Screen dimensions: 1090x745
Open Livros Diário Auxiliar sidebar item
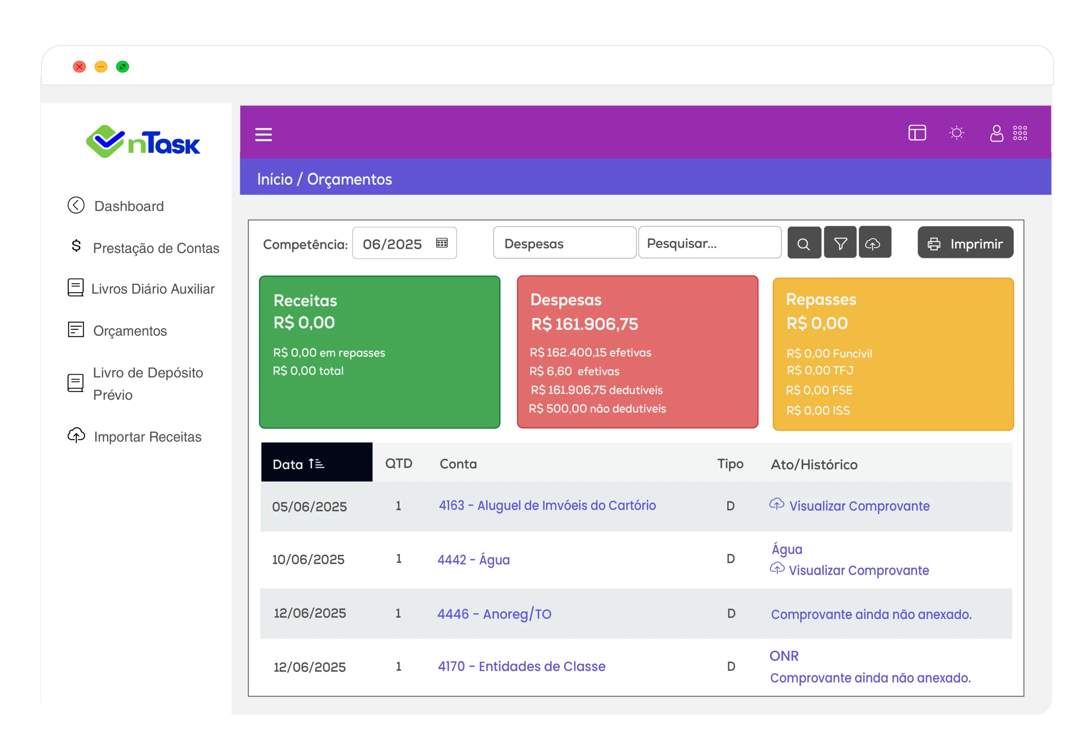(x=152, y=289)
